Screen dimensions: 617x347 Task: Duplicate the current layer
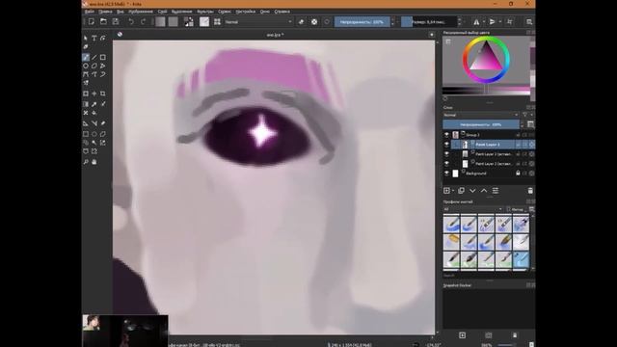pyautogui.click(x=461, y=191)
